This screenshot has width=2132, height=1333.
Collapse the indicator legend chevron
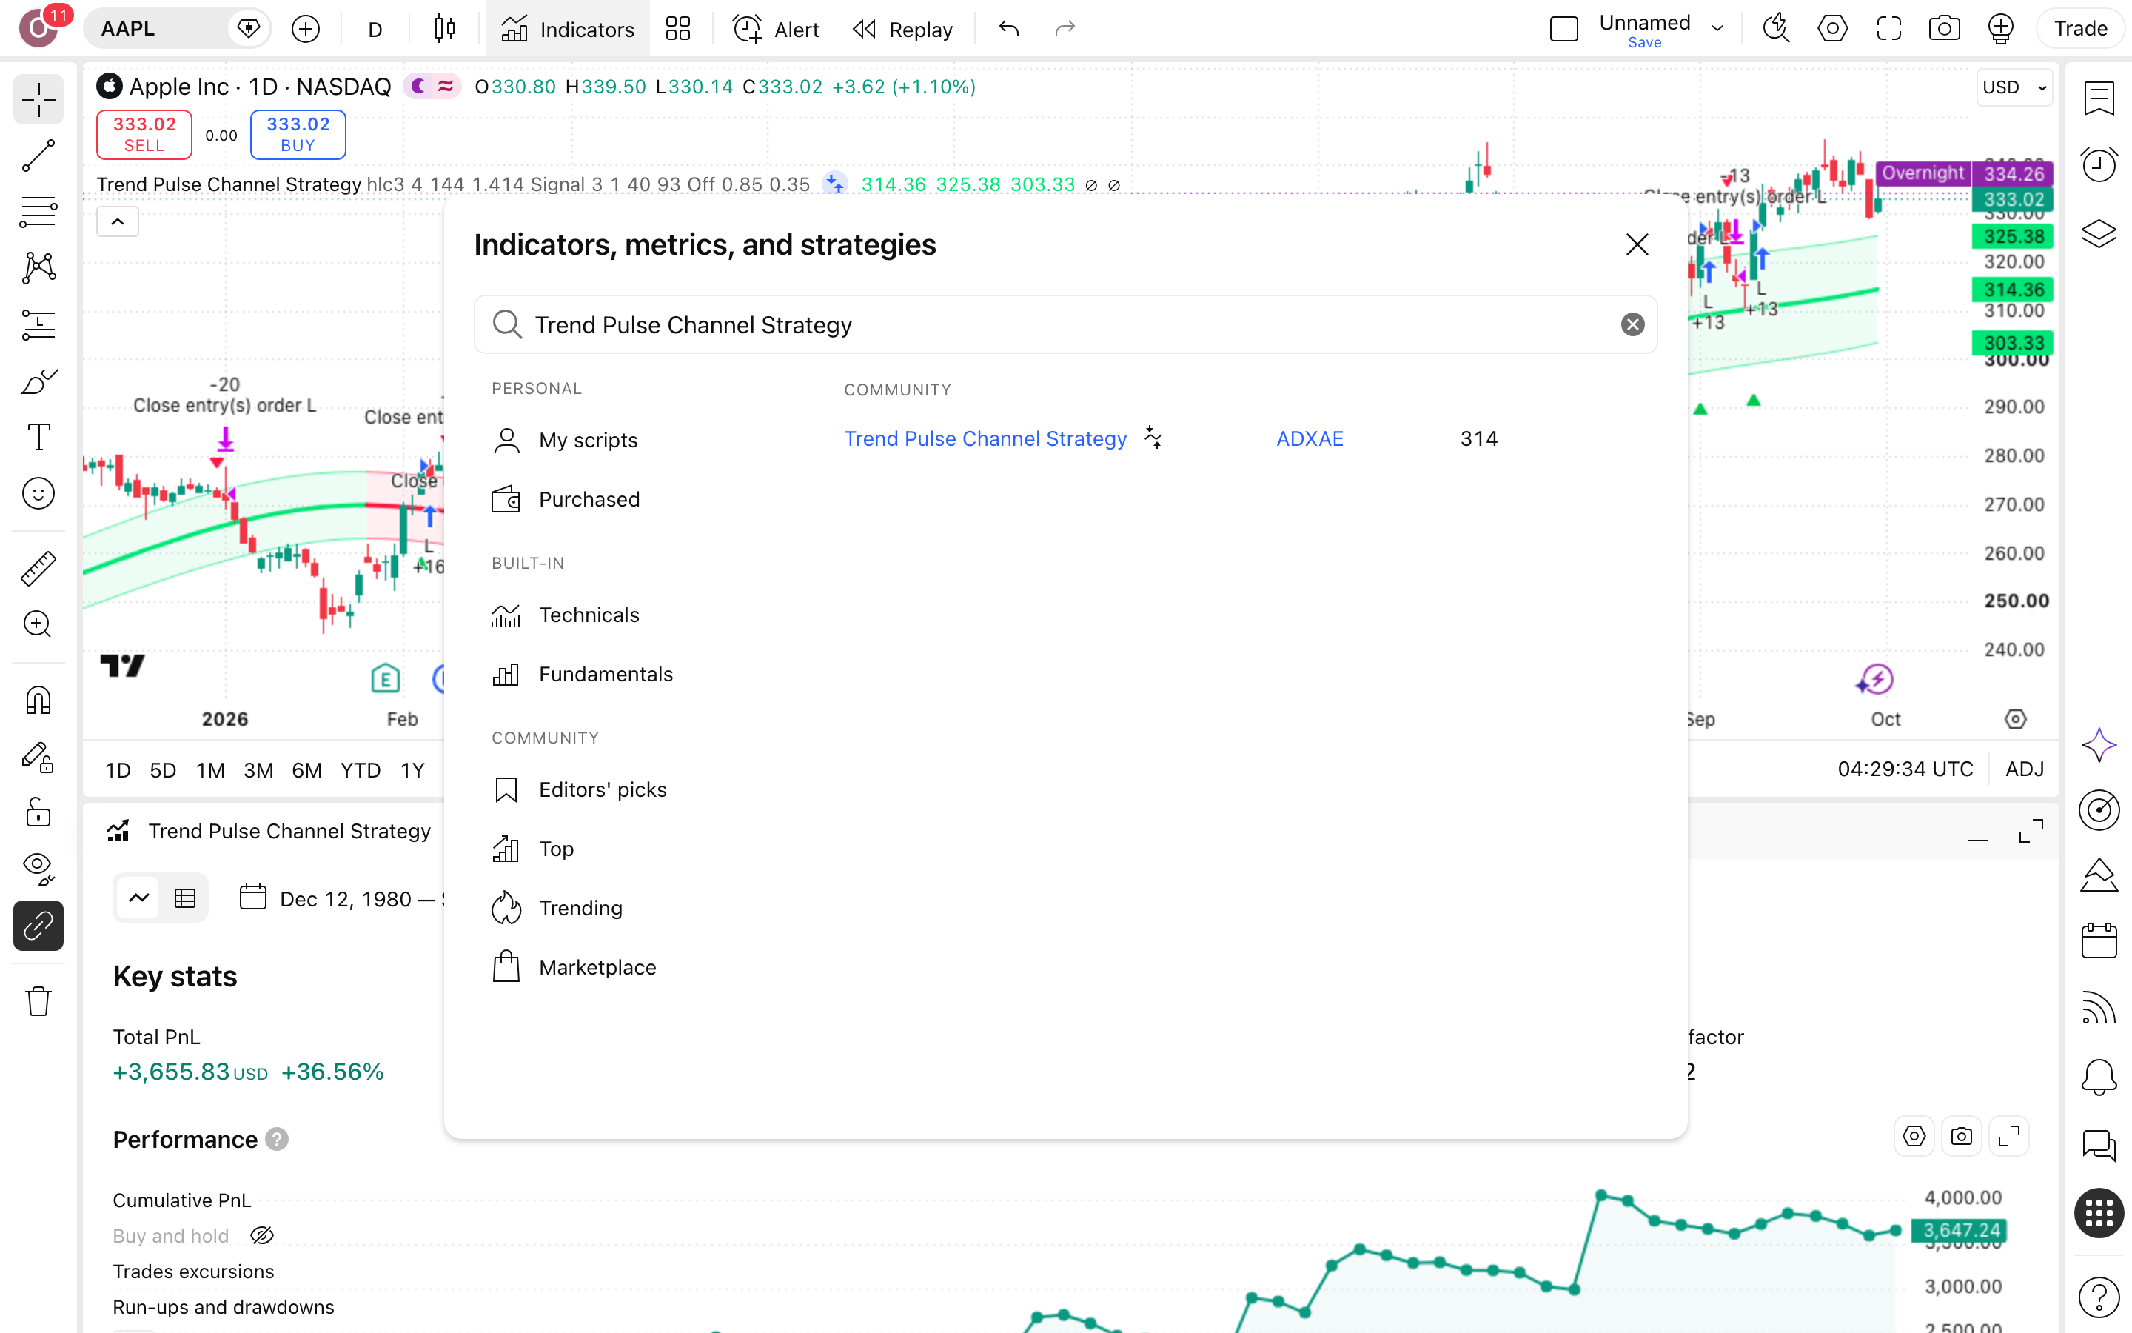[x=117, y=222]
